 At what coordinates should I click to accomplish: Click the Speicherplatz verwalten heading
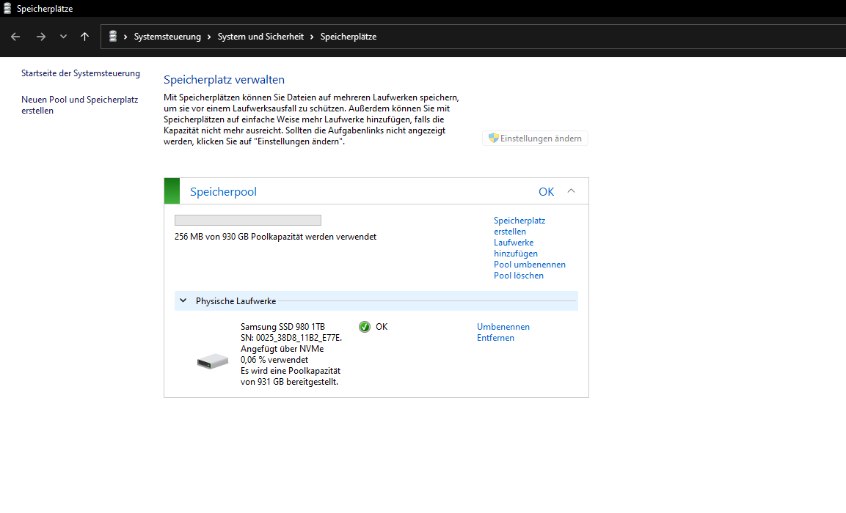[x=224, y=80]
